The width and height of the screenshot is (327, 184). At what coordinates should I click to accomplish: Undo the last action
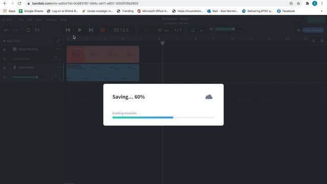click(6, 30)
